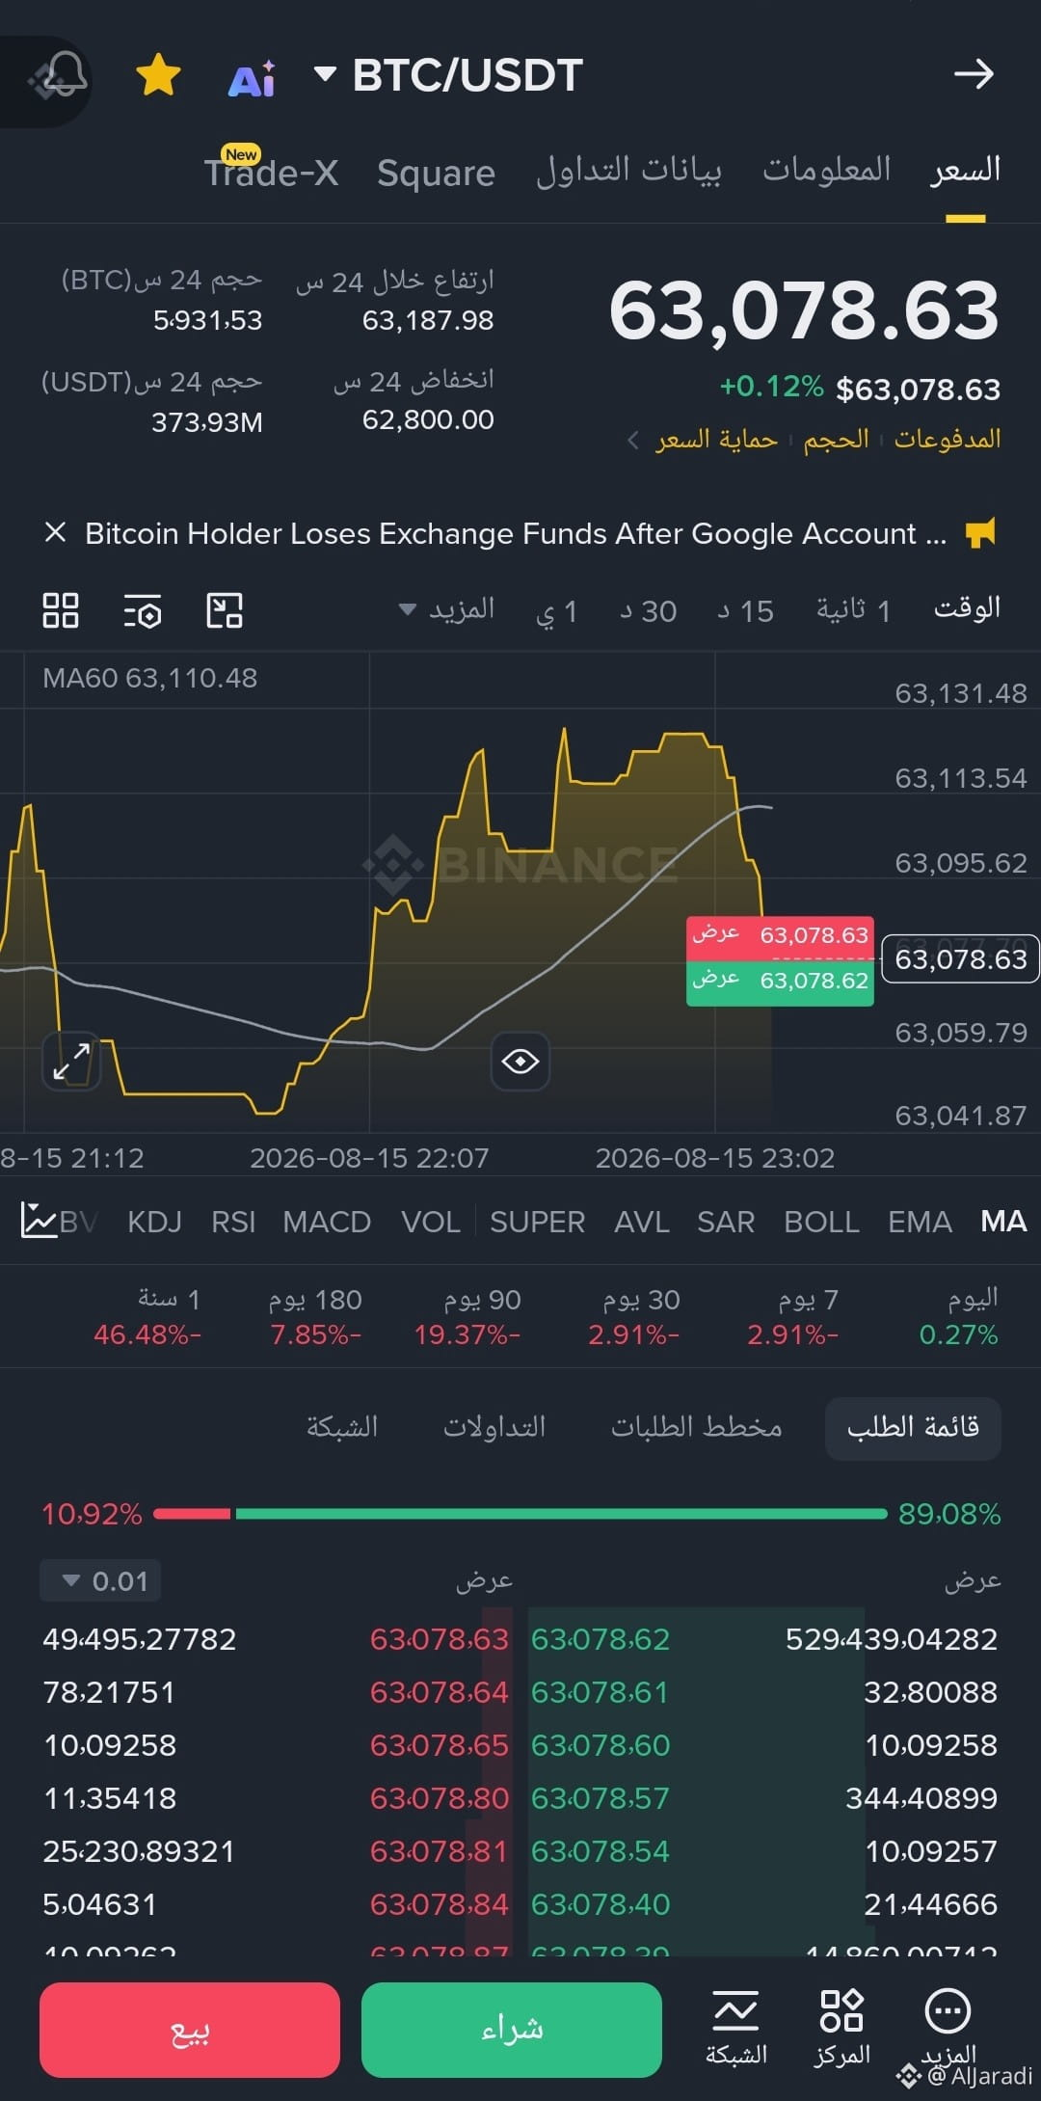The image size is (1041, 2101).
Task: Select ask price 63,078.63 in order book
Action: (x=440, y=1639)
